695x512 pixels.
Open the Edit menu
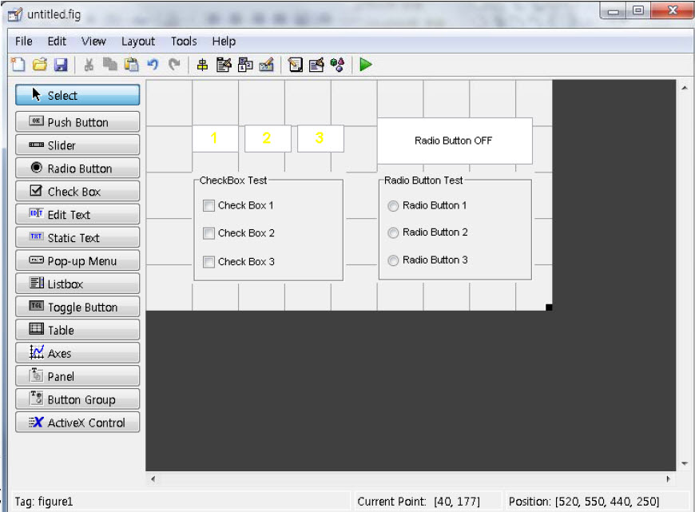pos(57,42)
